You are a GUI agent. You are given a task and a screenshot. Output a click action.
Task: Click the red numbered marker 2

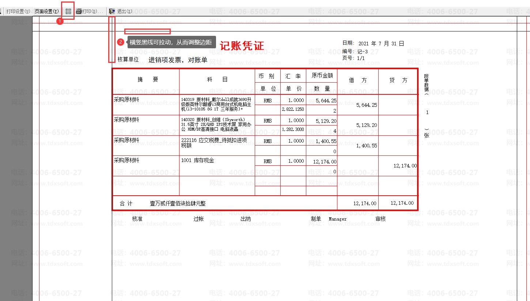120,42
